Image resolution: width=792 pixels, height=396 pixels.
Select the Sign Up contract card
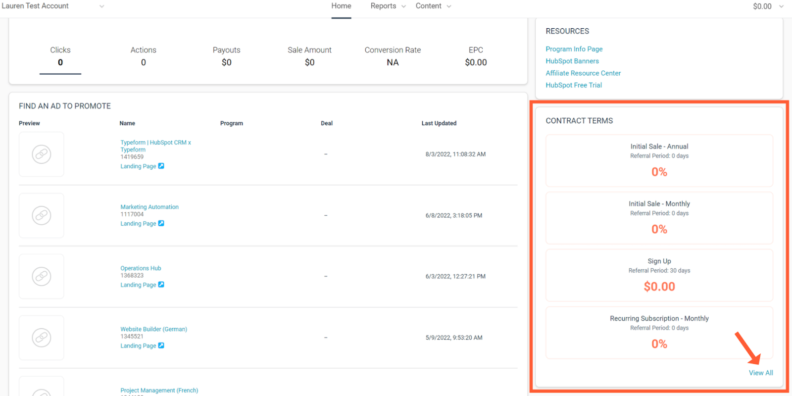point(659,275)
